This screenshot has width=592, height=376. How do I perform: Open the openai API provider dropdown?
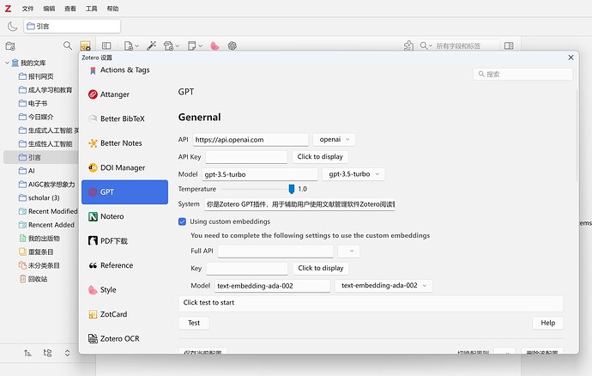pos(334,139)
